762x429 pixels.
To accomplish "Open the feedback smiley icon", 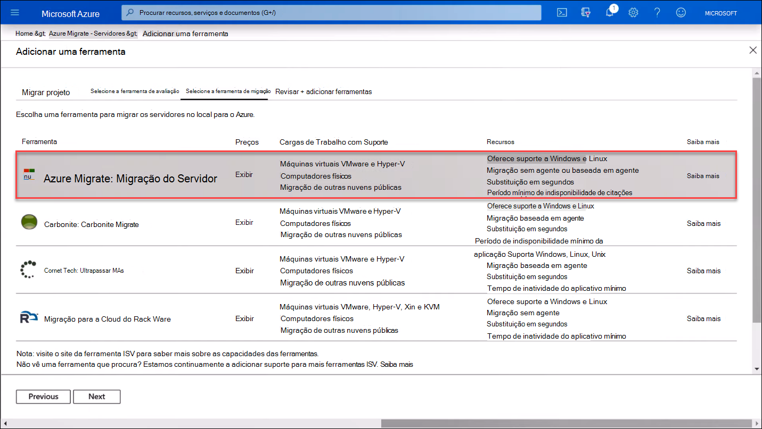I will 681,13.
